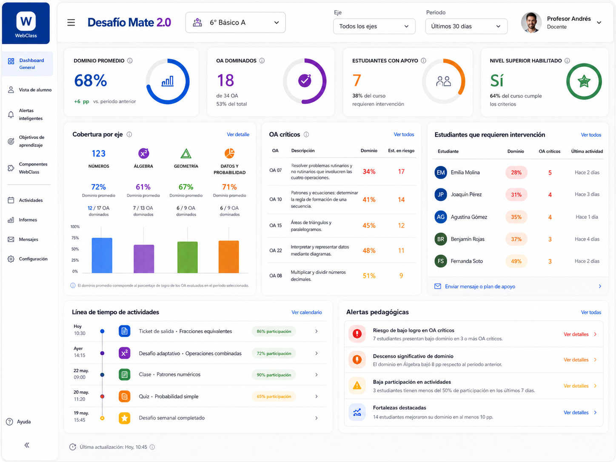
Task: Expand the Profesor Andrés profile menu
Action: (x=599, y=23)
